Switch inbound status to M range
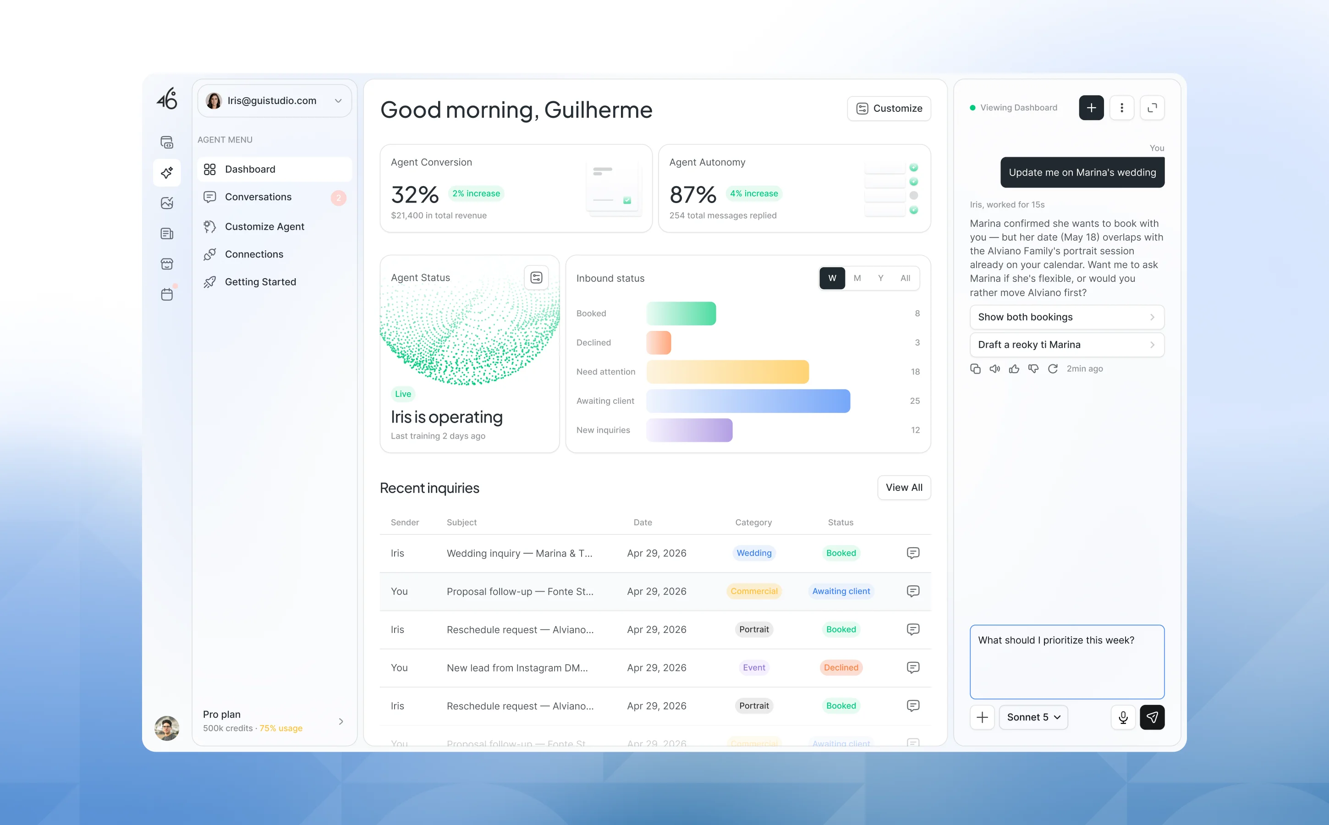Image resolution: width=1329 pixels, height=825 pixels. pos(857,278)
